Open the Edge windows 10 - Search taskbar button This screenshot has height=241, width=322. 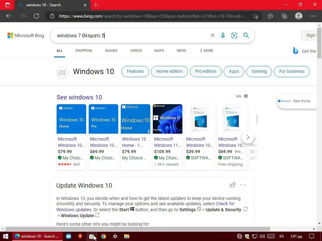click(37, 236)
